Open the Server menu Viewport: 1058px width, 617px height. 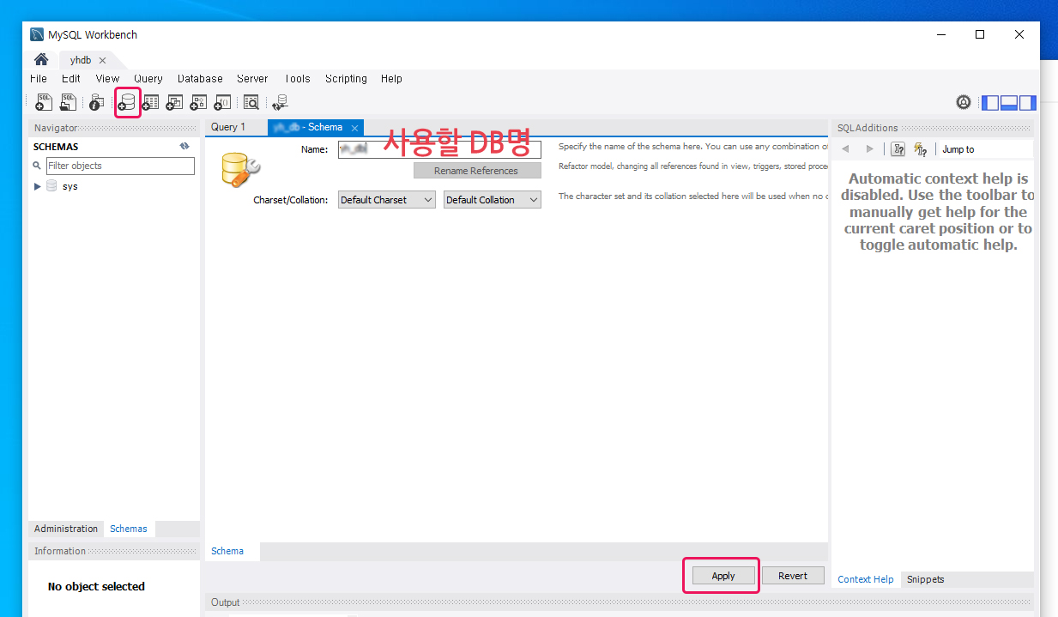click(x=252, y=78)
